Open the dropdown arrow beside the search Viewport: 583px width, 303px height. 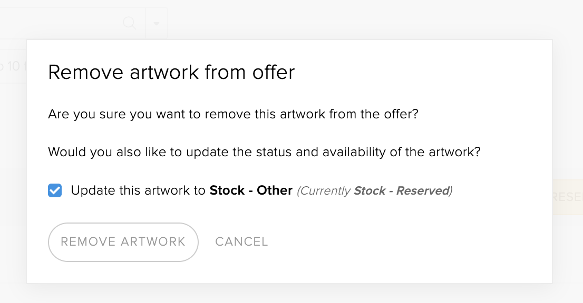pyautogui.click(x=157, y=23)
